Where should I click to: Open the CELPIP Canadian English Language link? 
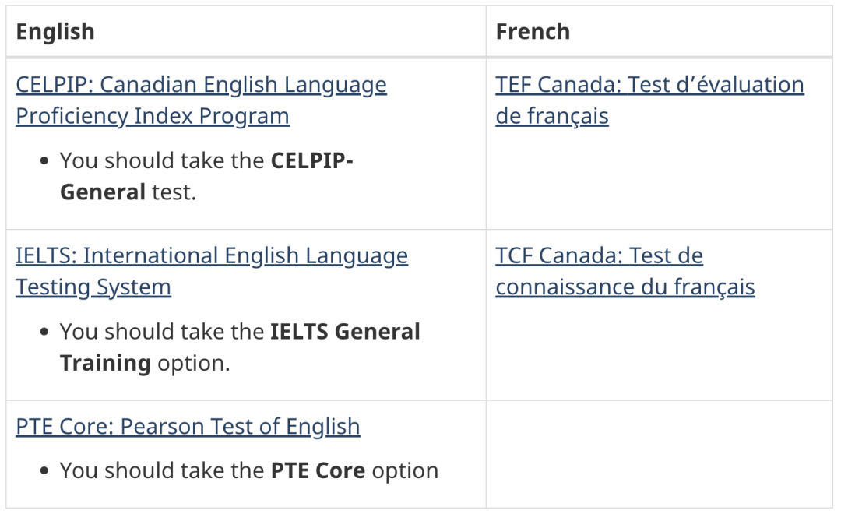point(201,84)
